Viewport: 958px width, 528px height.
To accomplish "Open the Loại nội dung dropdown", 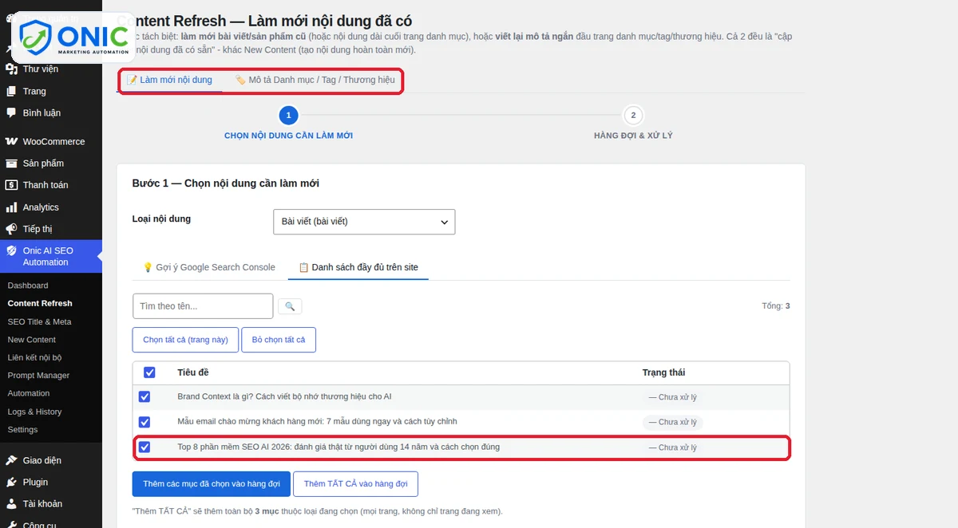I will [x=364, y=222].
